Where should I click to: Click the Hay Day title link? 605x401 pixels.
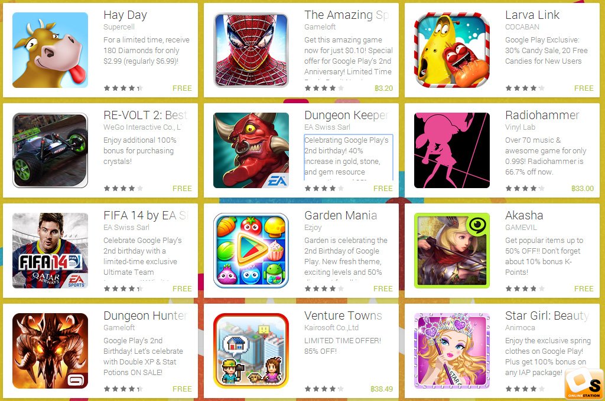125,15
